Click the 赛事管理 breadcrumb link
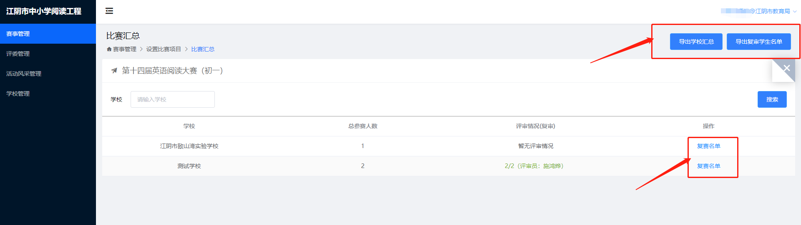 (x=125, y=49)
